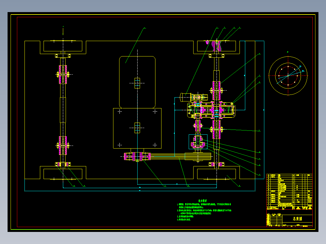Click the top-left wheel block
This screenshot has width=326, height=244.
[x=63, y=46]
